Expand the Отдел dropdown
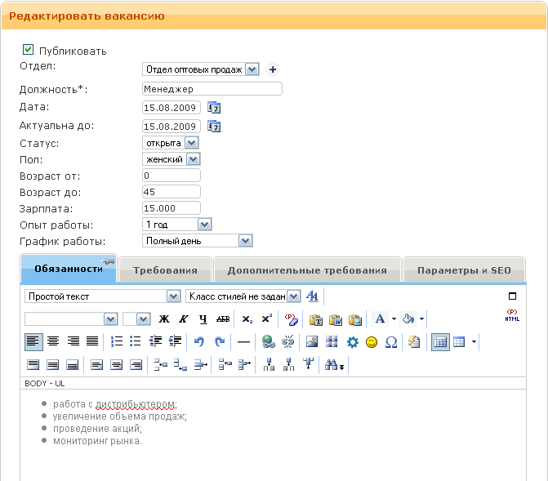The width and height of the screenshot is (548, 481). [252, 69]
